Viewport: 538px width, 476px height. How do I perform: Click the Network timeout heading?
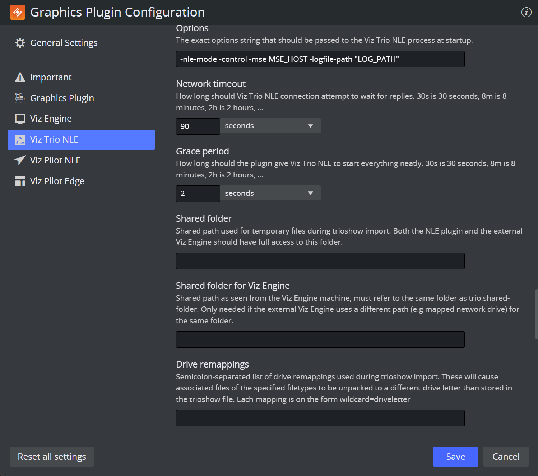211,84
